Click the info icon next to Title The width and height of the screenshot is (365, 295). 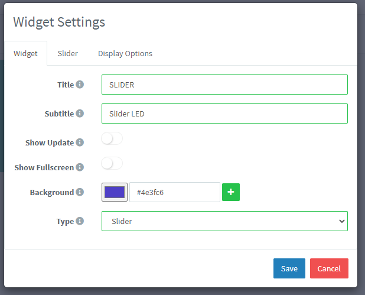coord(80,85)
